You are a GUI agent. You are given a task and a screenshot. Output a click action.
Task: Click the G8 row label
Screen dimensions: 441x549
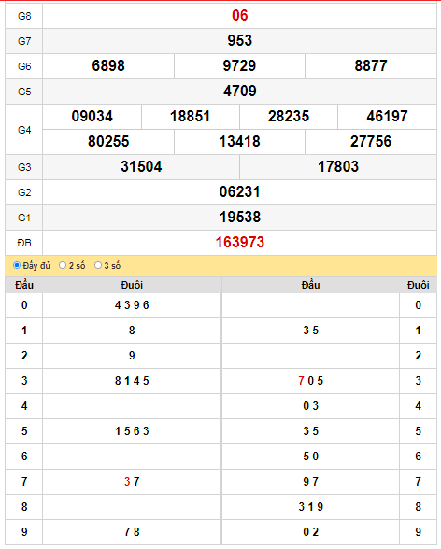[x=24, y=16]
